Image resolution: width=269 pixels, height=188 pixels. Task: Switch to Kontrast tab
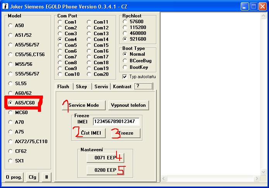coord(122,87)
